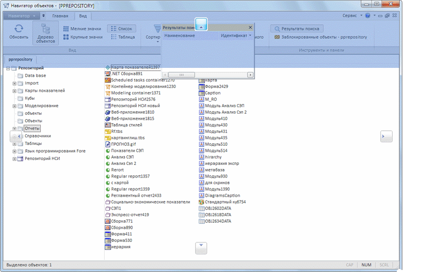433x272 pixels.
Task: Select the Анализ СЭП report icon
Action: click(108, 157)
